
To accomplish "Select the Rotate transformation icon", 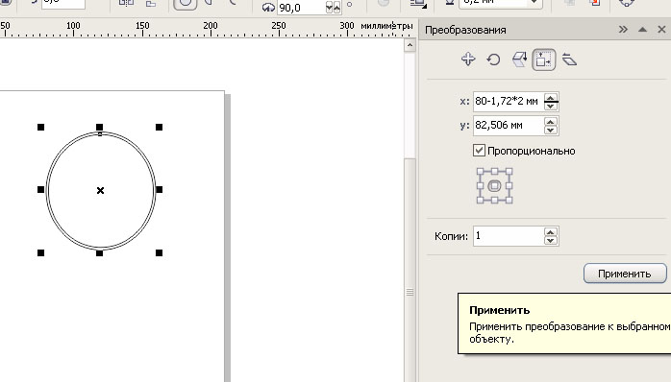I will (x=493, y=60).
